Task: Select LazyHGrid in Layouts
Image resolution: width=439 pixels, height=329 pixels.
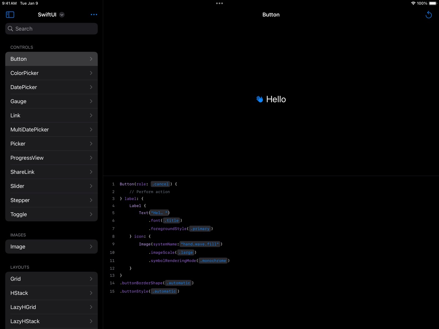Action: click(52, 307)
